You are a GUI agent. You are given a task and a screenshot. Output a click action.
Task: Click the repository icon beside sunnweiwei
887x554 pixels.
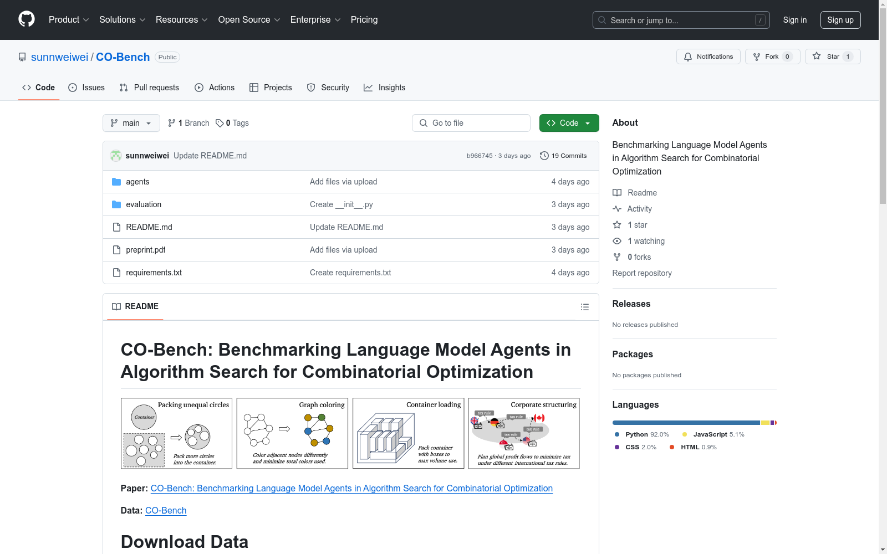click(x=22, y=57)
